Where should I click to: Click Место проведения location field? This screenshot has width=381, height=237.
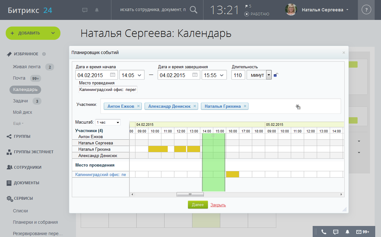pyautogui.click(x=108, y=89)
